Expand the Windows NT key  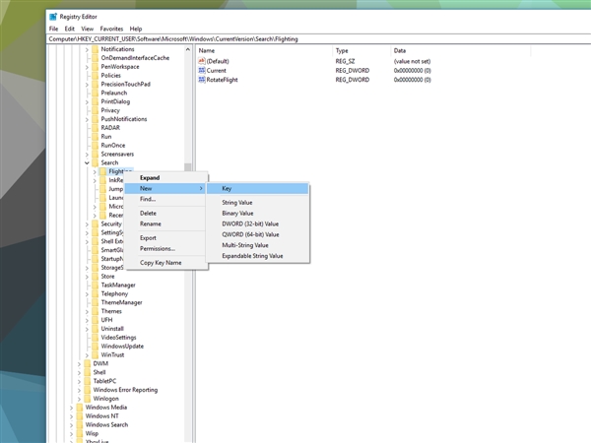click(x=71, y=415)
